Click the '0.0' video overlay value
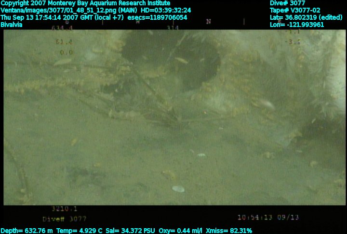The width and height of the screenshot is (347, 234). 67,52
